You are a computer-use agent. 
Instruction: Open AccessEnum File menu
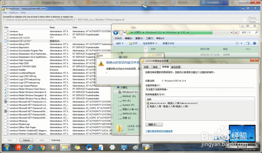(5, 13)
